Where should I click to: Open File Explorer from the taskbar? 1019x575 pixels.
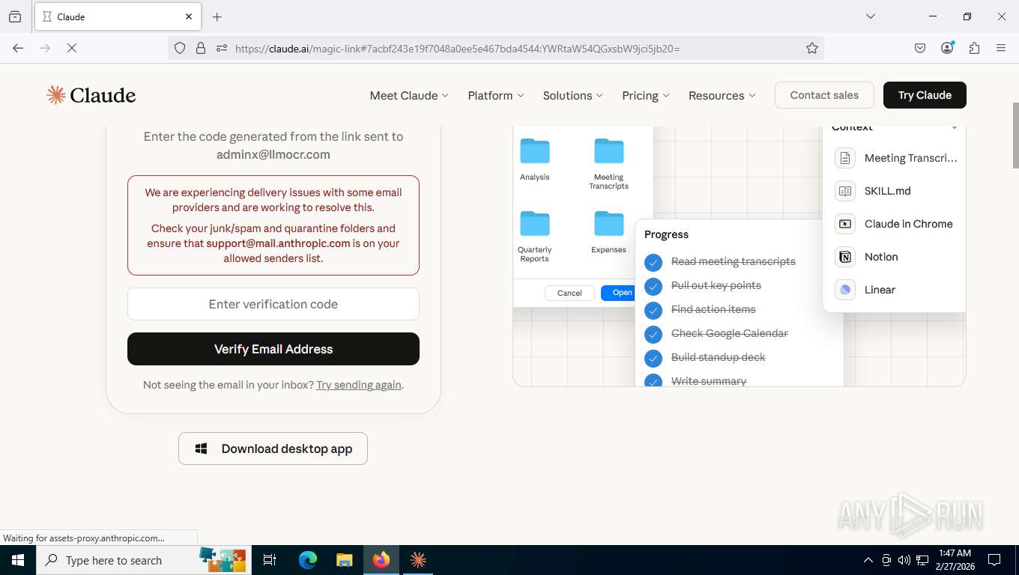click(344, 560)
